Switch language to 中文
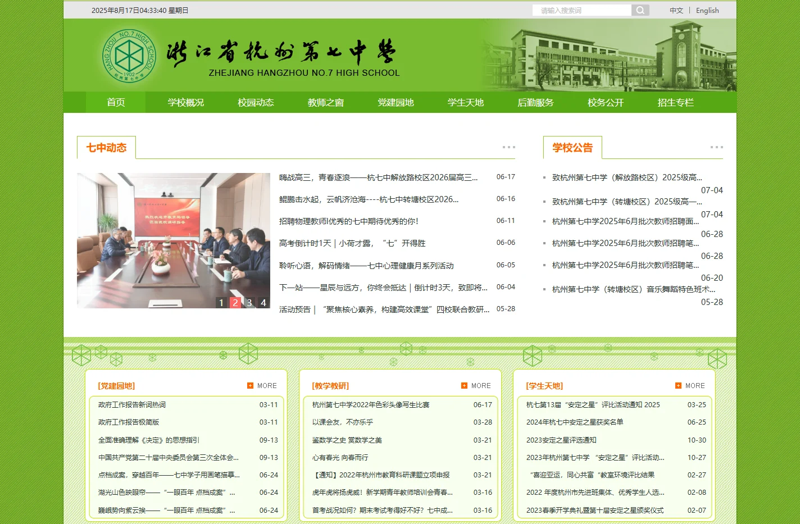 point(676,10)
